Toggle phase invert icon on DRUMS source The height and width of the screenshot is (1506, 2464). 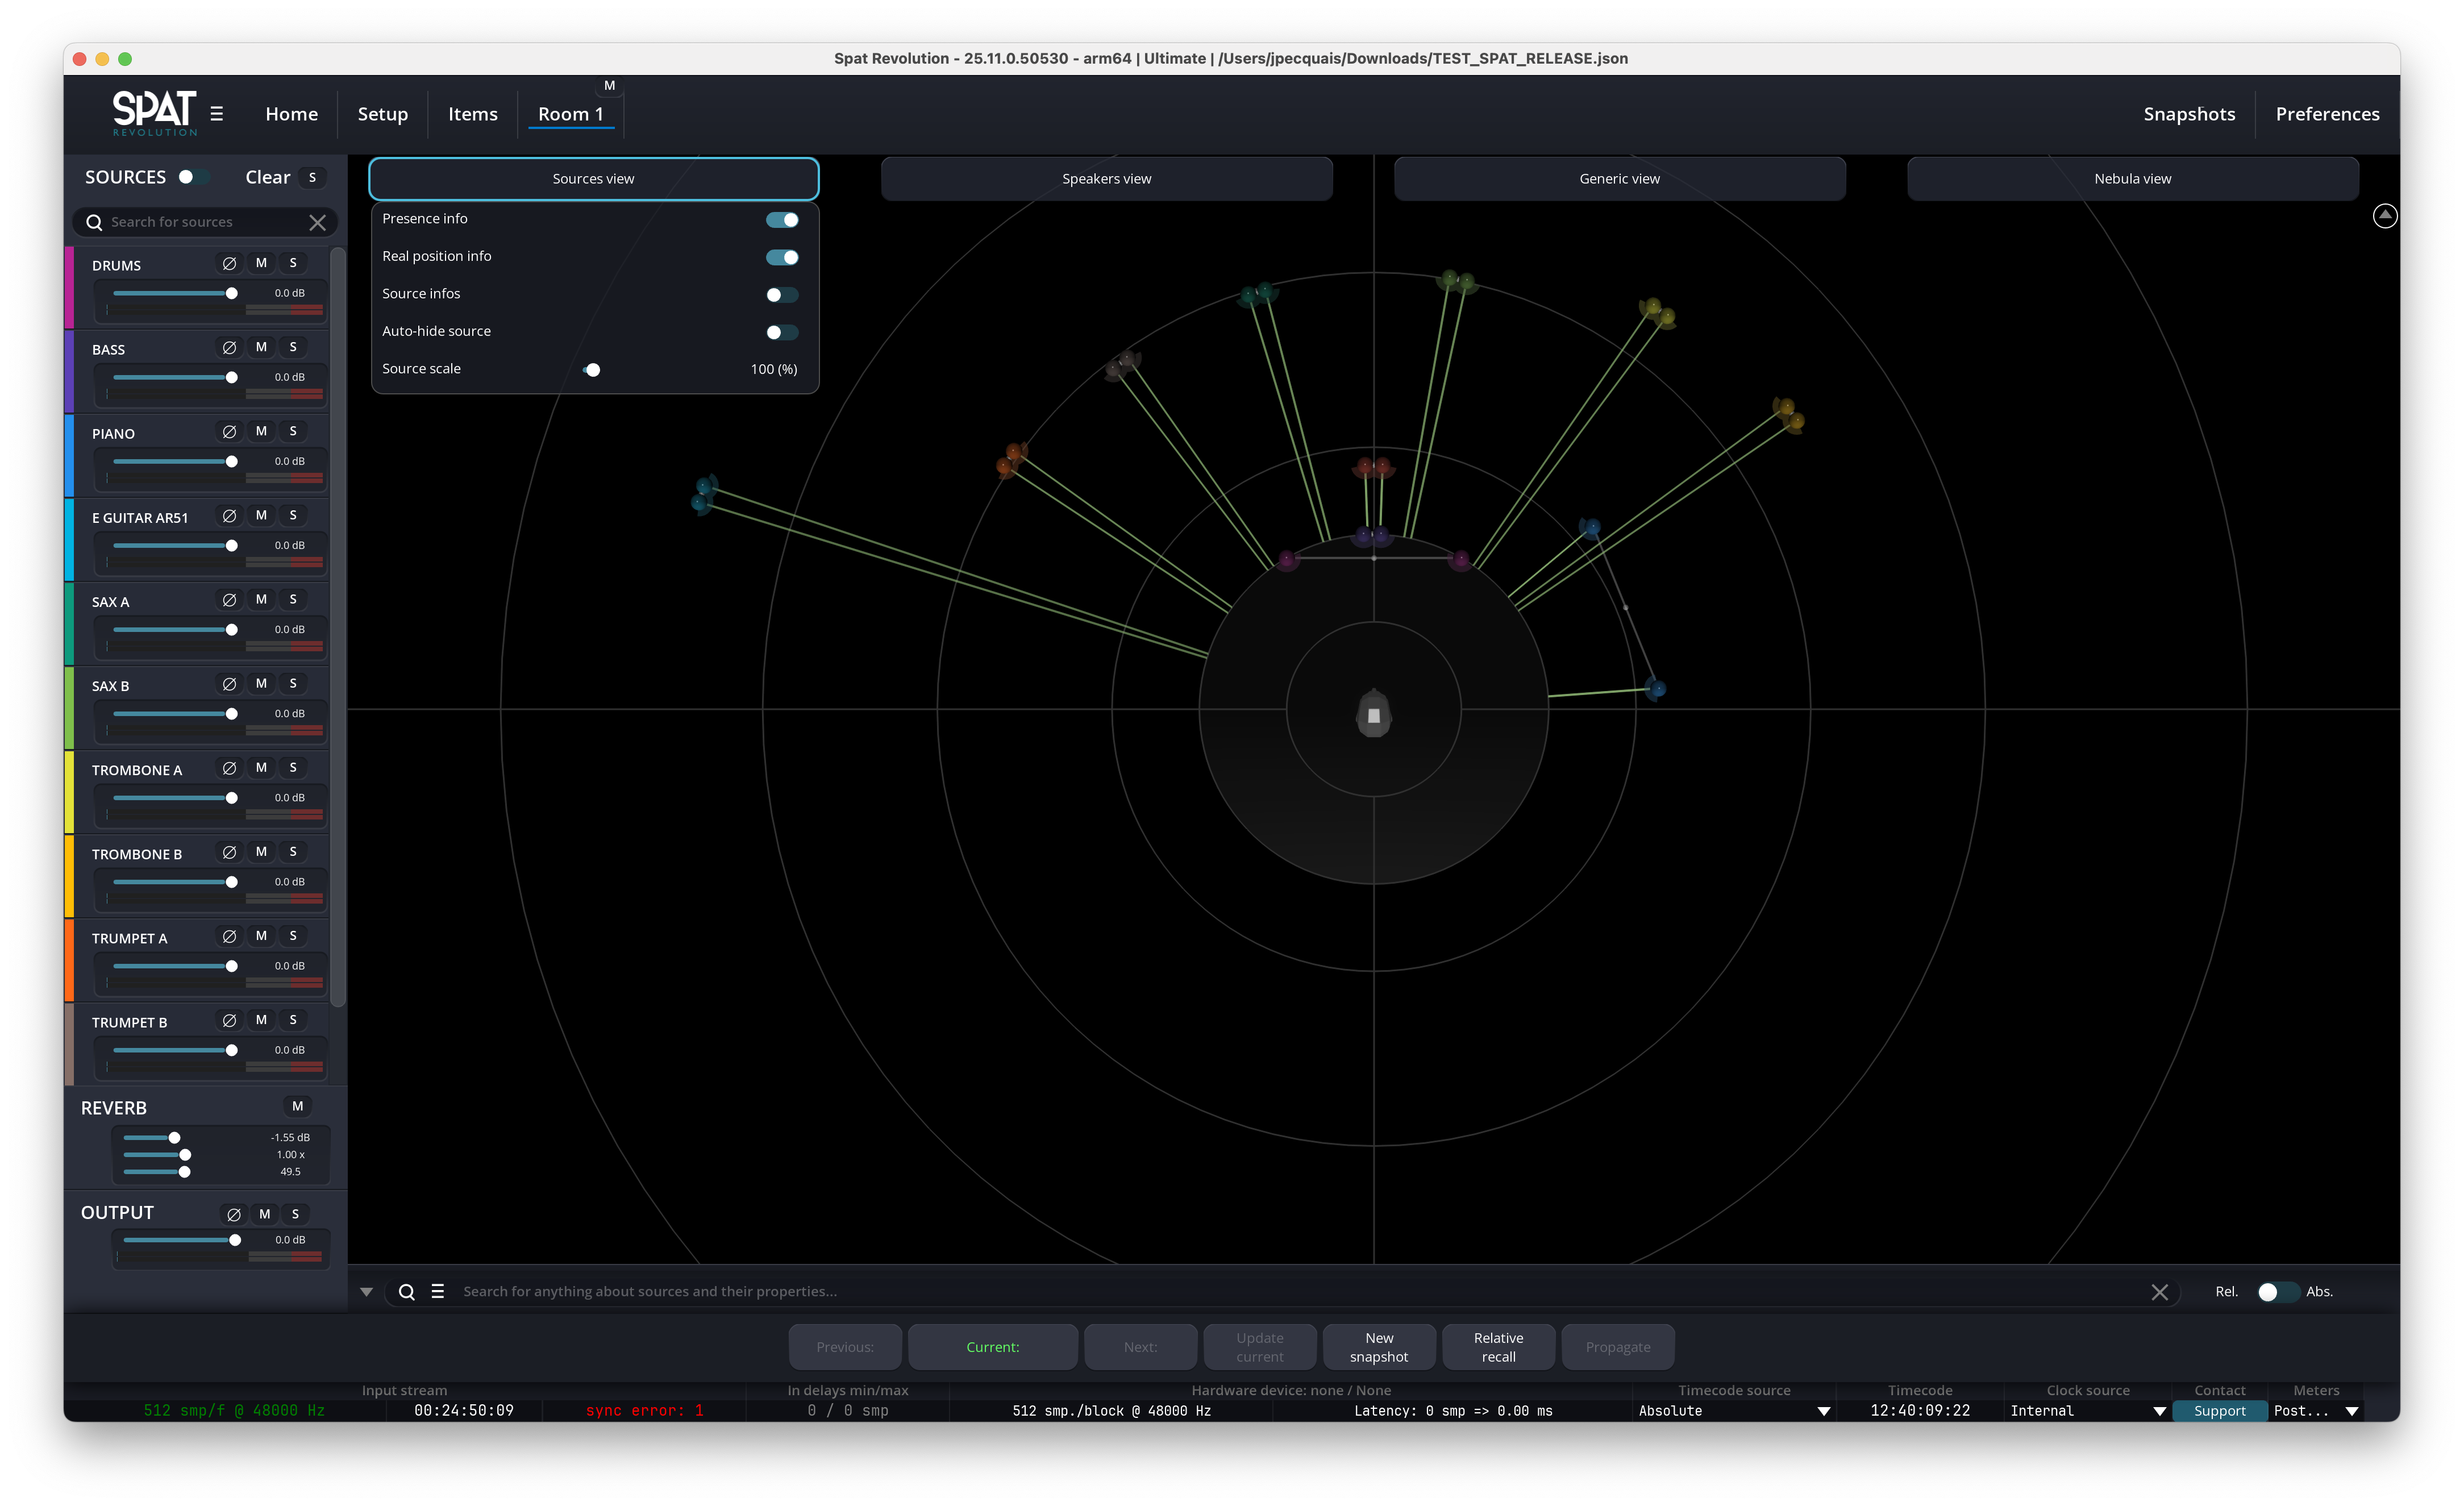coord(229,263)
